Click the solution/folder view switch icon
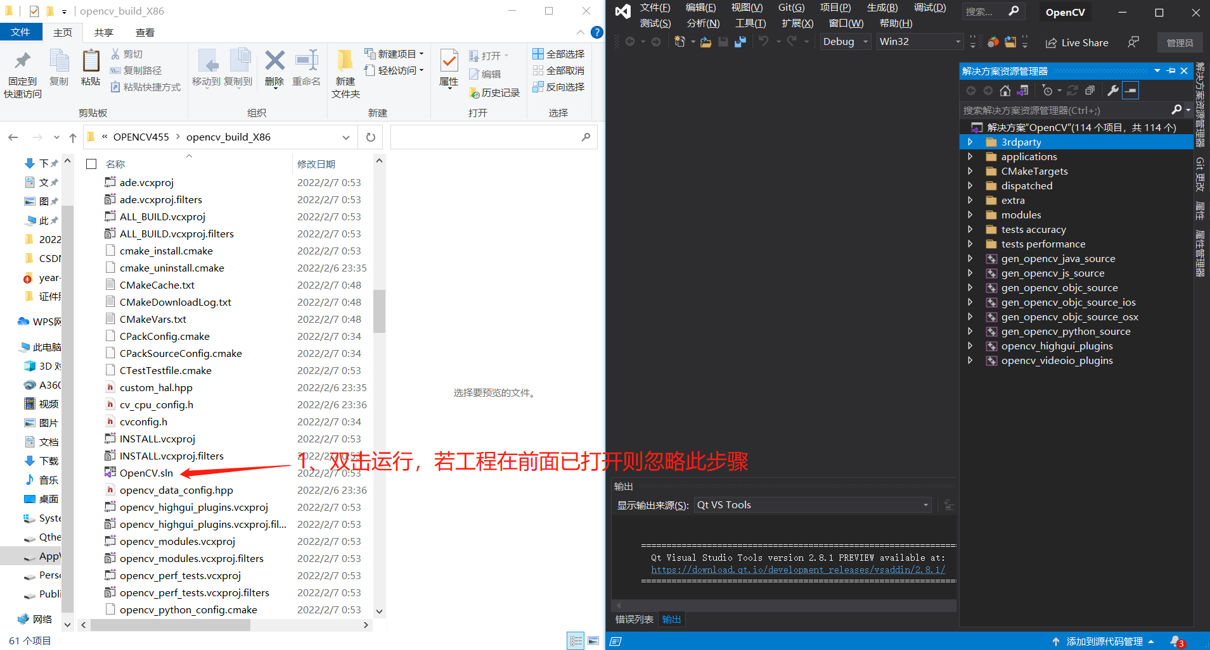Viewport: 1210px width, 650px height. pyautogui.click(x=1022, y=91)
